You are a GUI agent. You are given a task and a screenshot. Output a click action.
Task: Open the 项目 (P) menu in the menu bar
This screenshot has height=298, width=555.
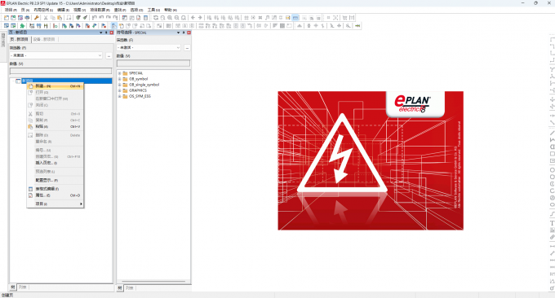(11, 10)
